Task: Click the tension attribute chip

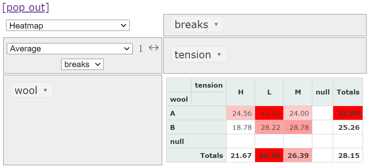Action: tap(193, 55)
